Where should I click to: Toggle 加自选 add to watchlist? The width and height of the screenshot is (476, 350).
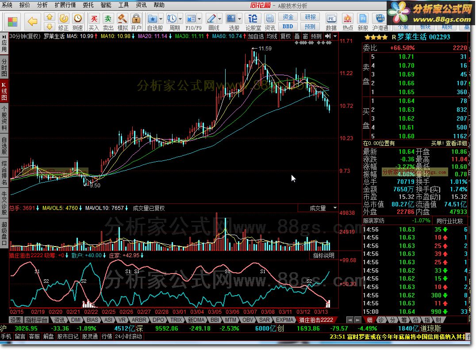256,36
